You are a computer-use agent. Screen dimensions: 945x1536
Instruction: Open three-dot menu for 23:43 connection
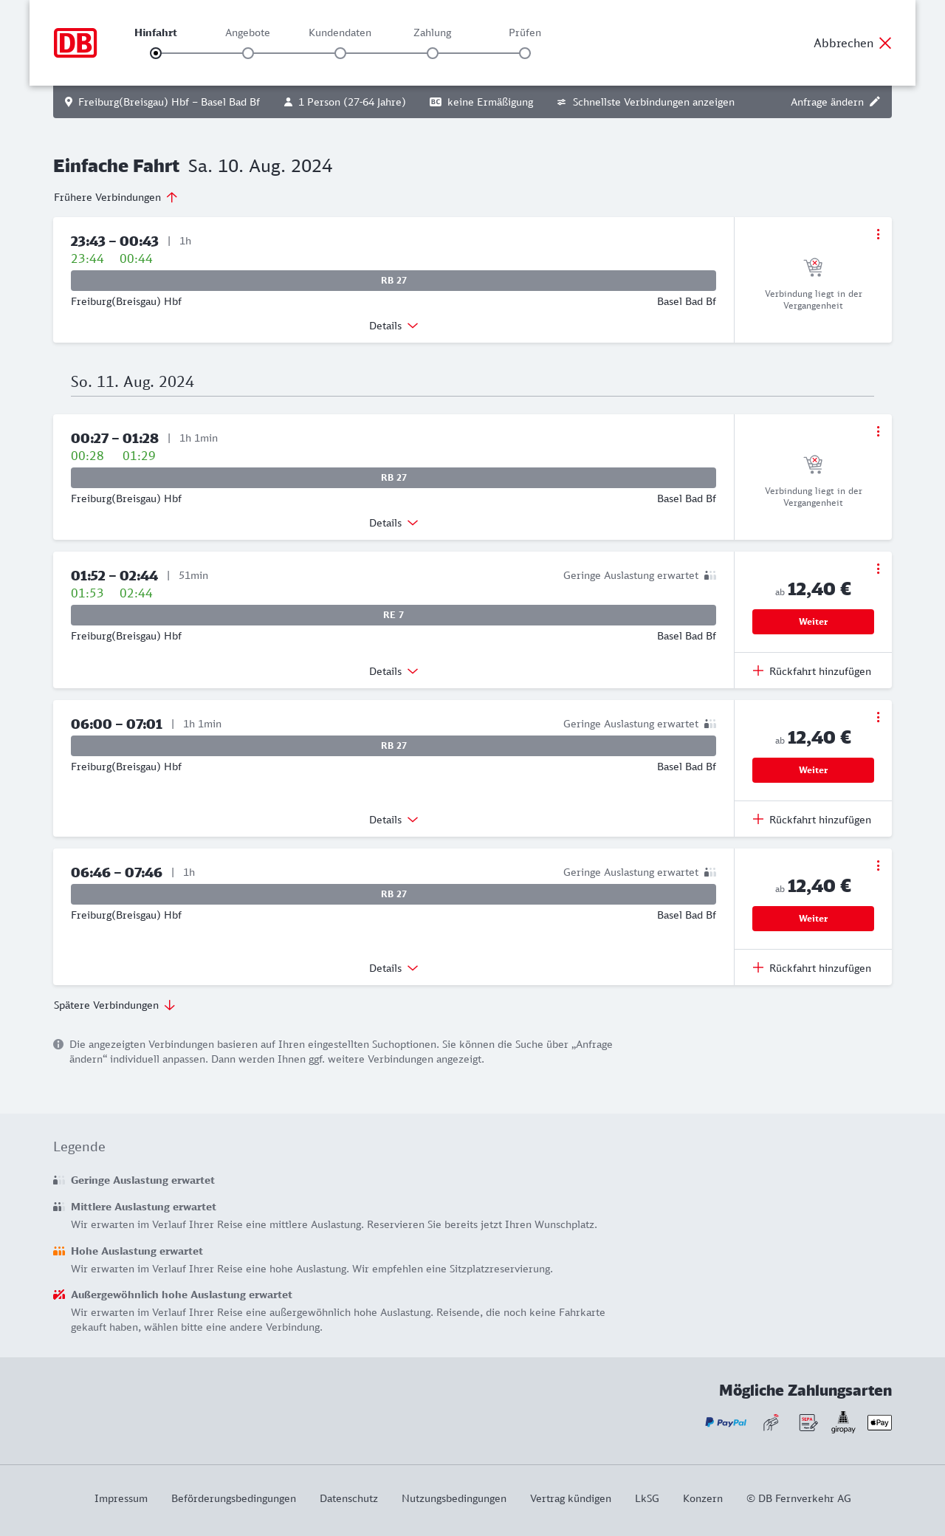click(878, 234)
